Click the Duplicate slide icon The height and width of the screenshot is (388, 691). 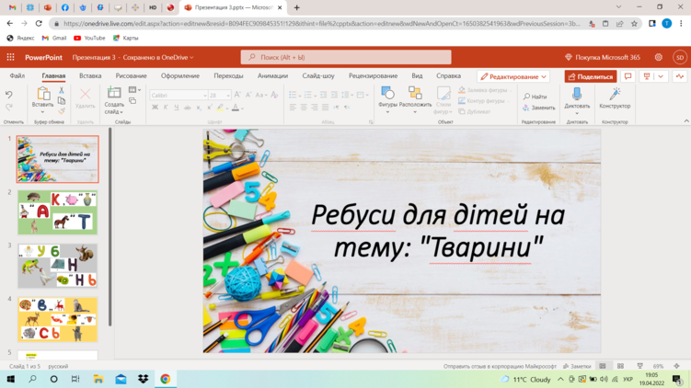click(132, 101)
